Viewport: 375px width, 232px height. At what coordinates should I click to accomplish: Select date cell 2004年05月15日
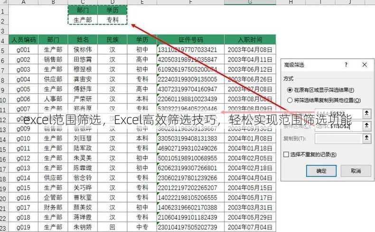(x=250, y=188)
